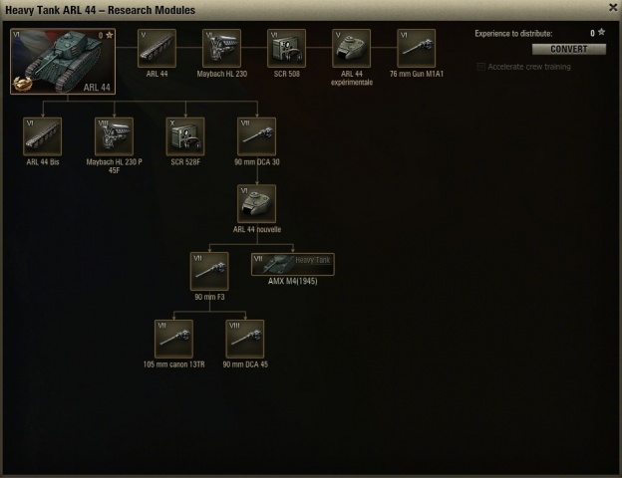Click the 76 mm Gun M1A1 icon
622x478 pixels.
416,48
